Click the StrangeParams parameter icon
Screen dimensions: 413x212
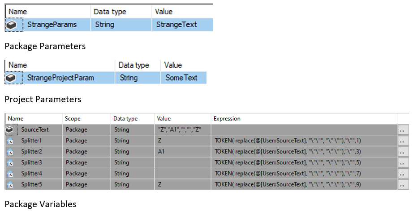(12, 25)
